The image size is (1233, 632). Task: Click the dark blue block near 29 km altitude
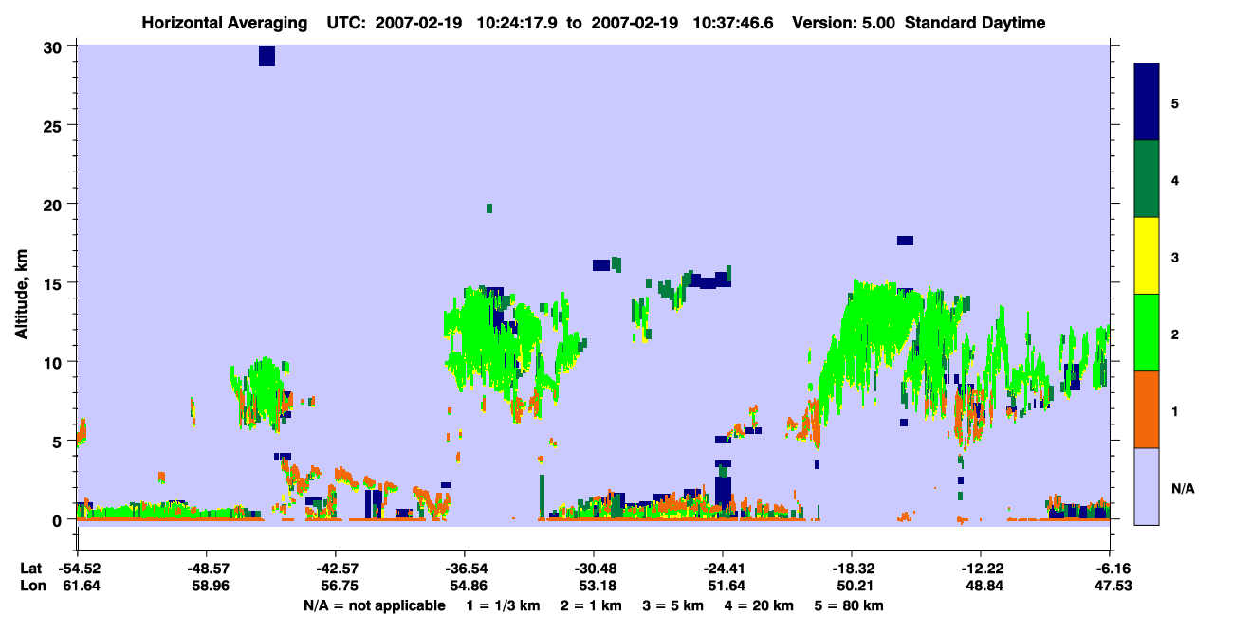click(267, 56)
